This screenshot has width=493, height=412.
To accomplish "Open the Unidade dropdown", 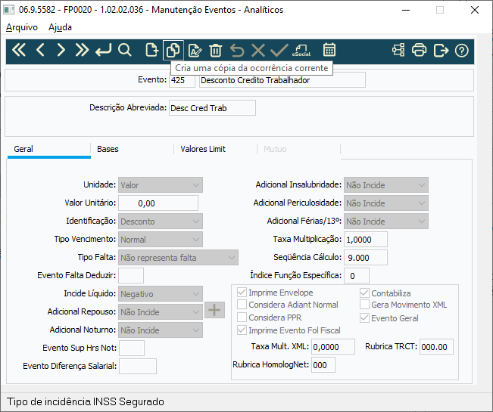I will (160, 184).
